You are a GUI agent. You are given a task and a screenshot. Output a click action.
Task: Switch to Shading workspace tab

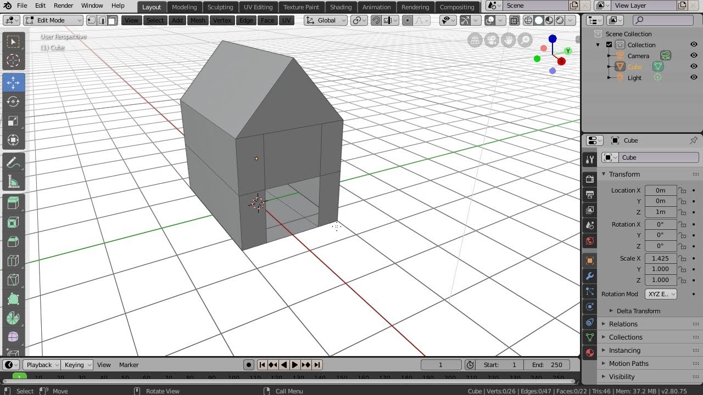341,7
